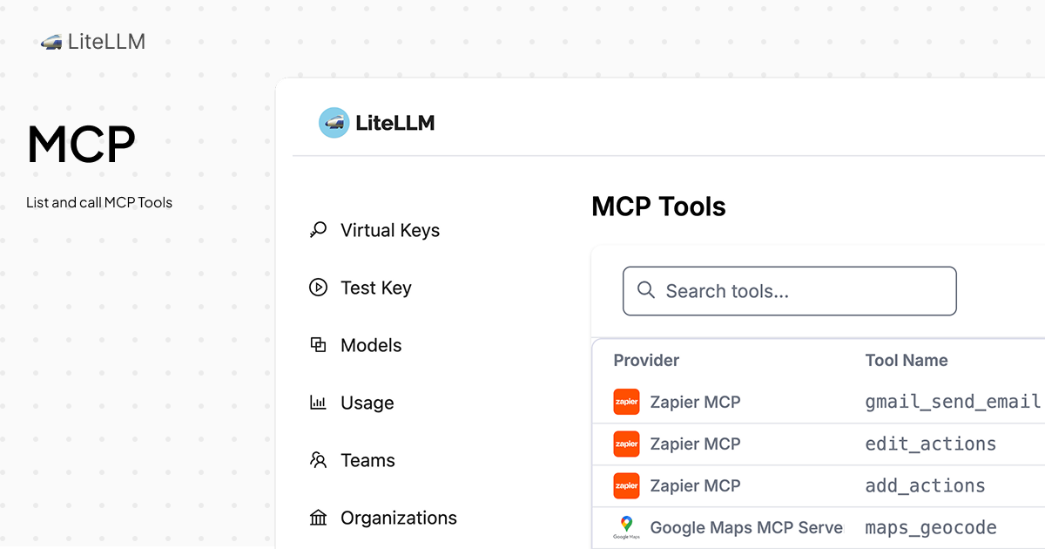Click the Organizations bank building icon
The width and height of the screenshot is (1045, 549).
click(318, 518)
